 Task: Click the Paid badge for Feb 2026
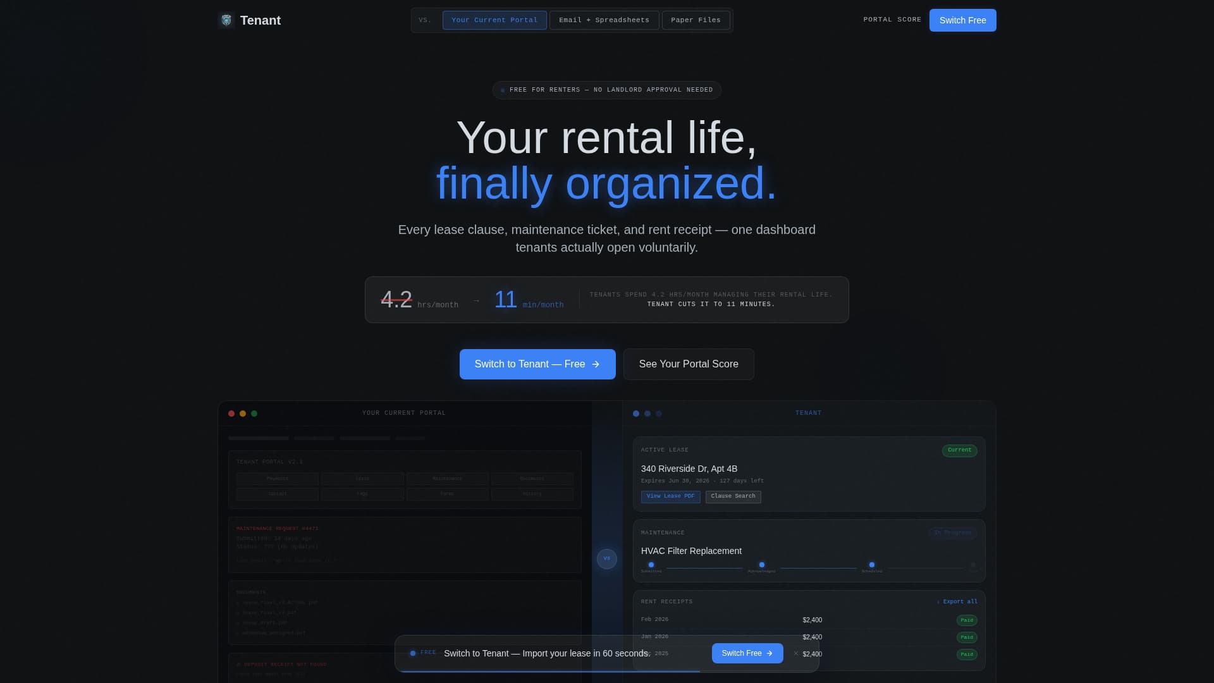click(x=967, y=620)
